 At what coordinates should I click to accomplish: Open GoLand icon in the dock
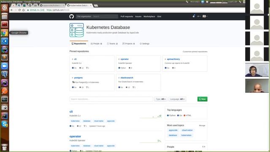pyautogui.click(x=5, y=49)
